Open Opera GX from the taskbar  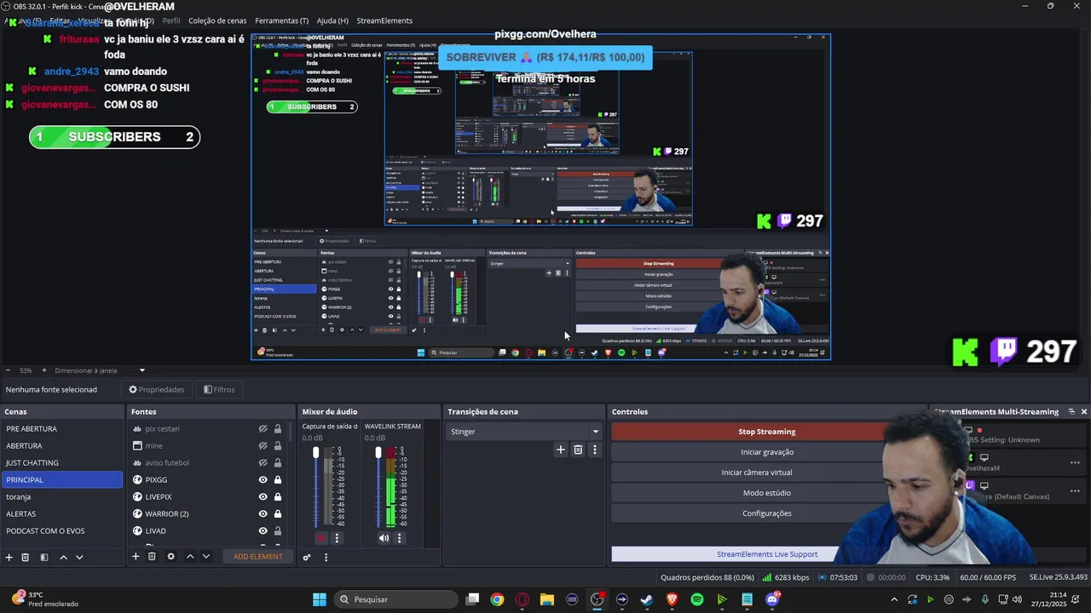[522, 599]
